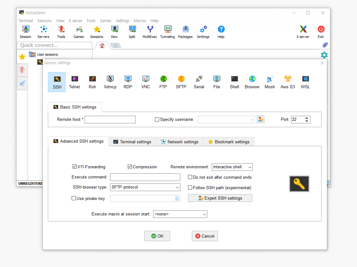This screenshot has height=267, width=357.
Task: Click the X server toolbar icon
Action: tap(303, 32)
